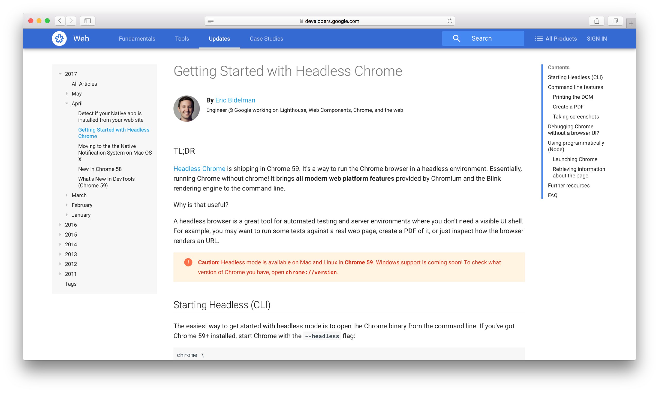Open the All Products menu icon
659x393 pixels.
[x=539, y=39]
